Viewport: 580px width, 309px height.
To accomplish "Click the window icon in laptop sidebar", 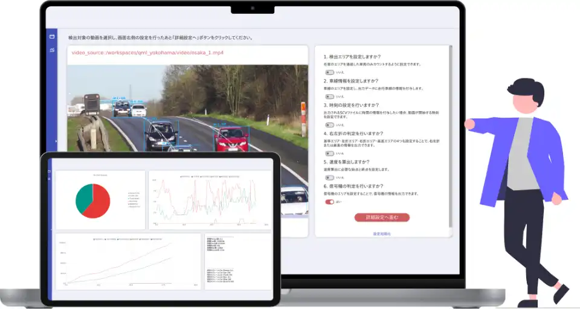I will [52, 37].
